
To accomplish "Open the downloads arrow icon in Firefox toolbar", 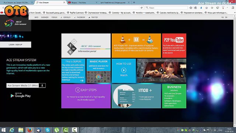I will [201, 8].
